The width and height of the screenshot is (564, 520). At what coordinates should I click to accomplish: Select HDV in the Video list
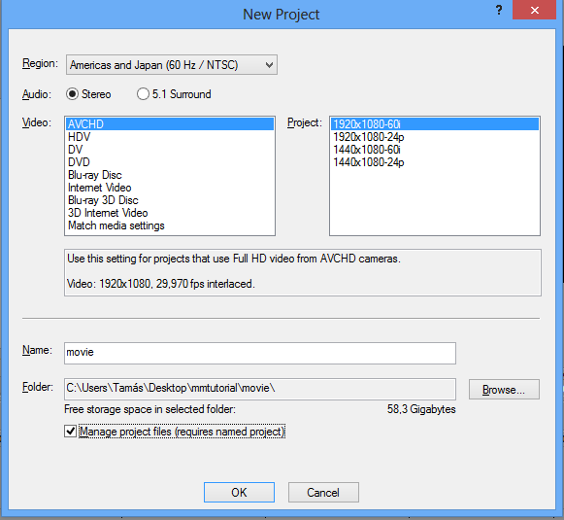[x=170, y=137]
